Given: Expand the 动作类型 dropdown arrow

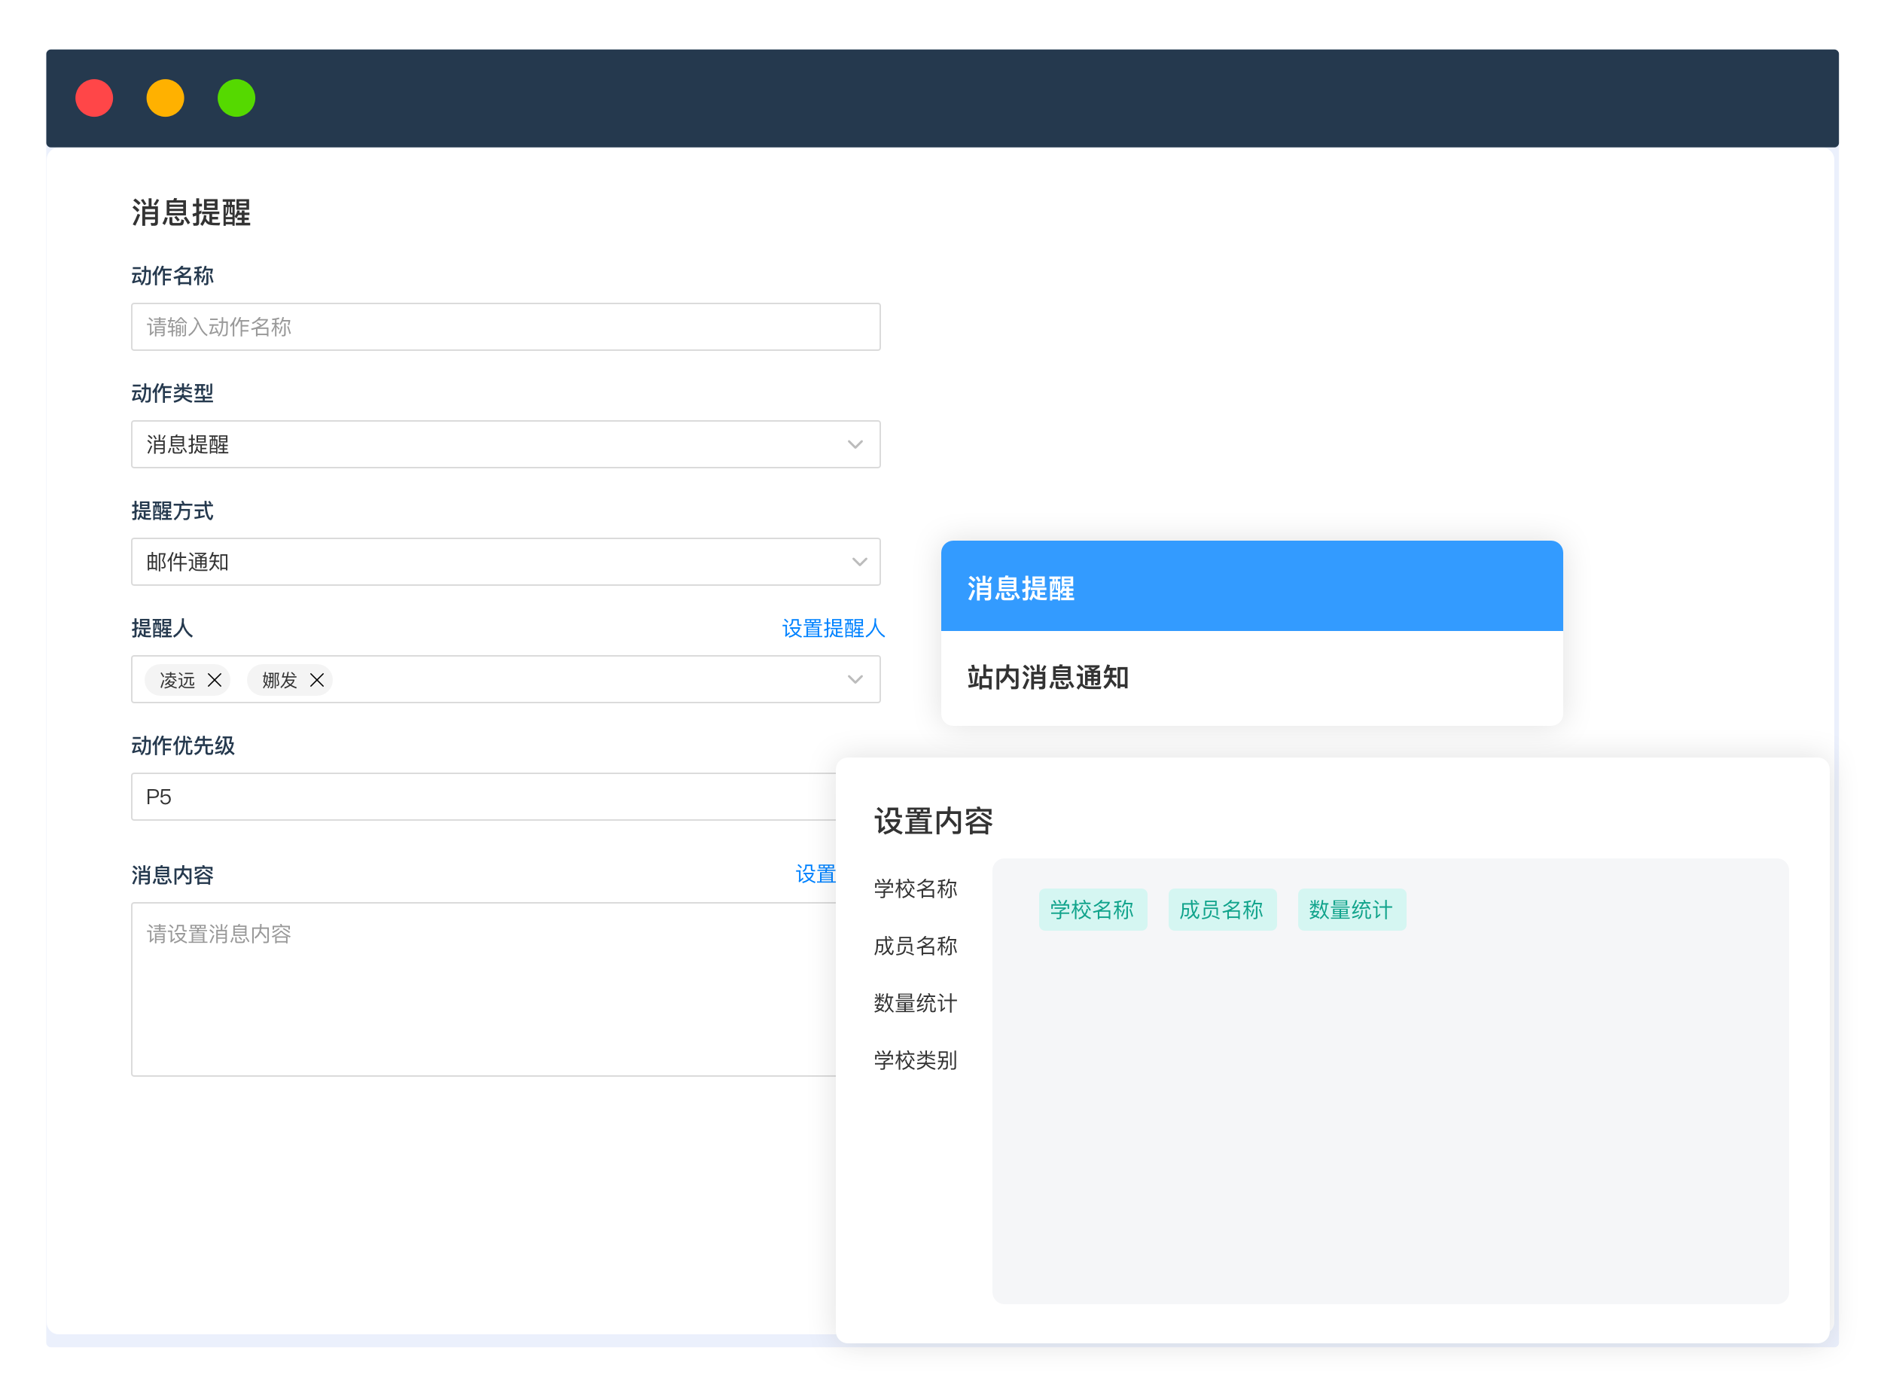Looking at the screenshot, I should tap(855, 444).
